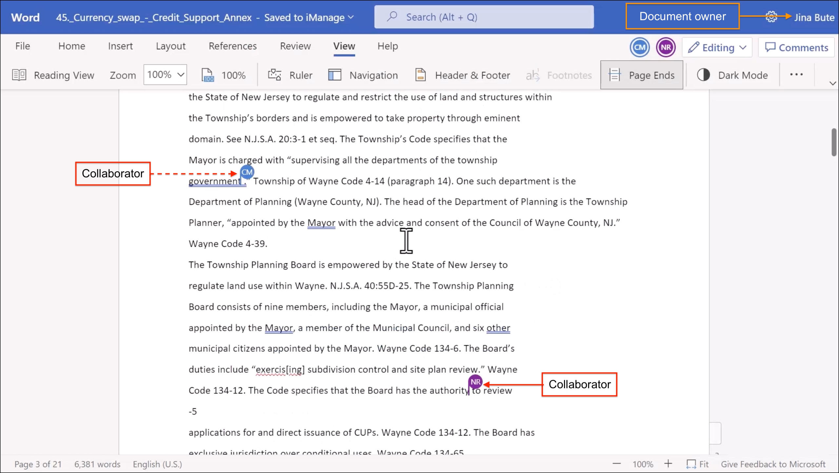Open the References tab
The width and height of the screenshot is (839, 473).
233,46
